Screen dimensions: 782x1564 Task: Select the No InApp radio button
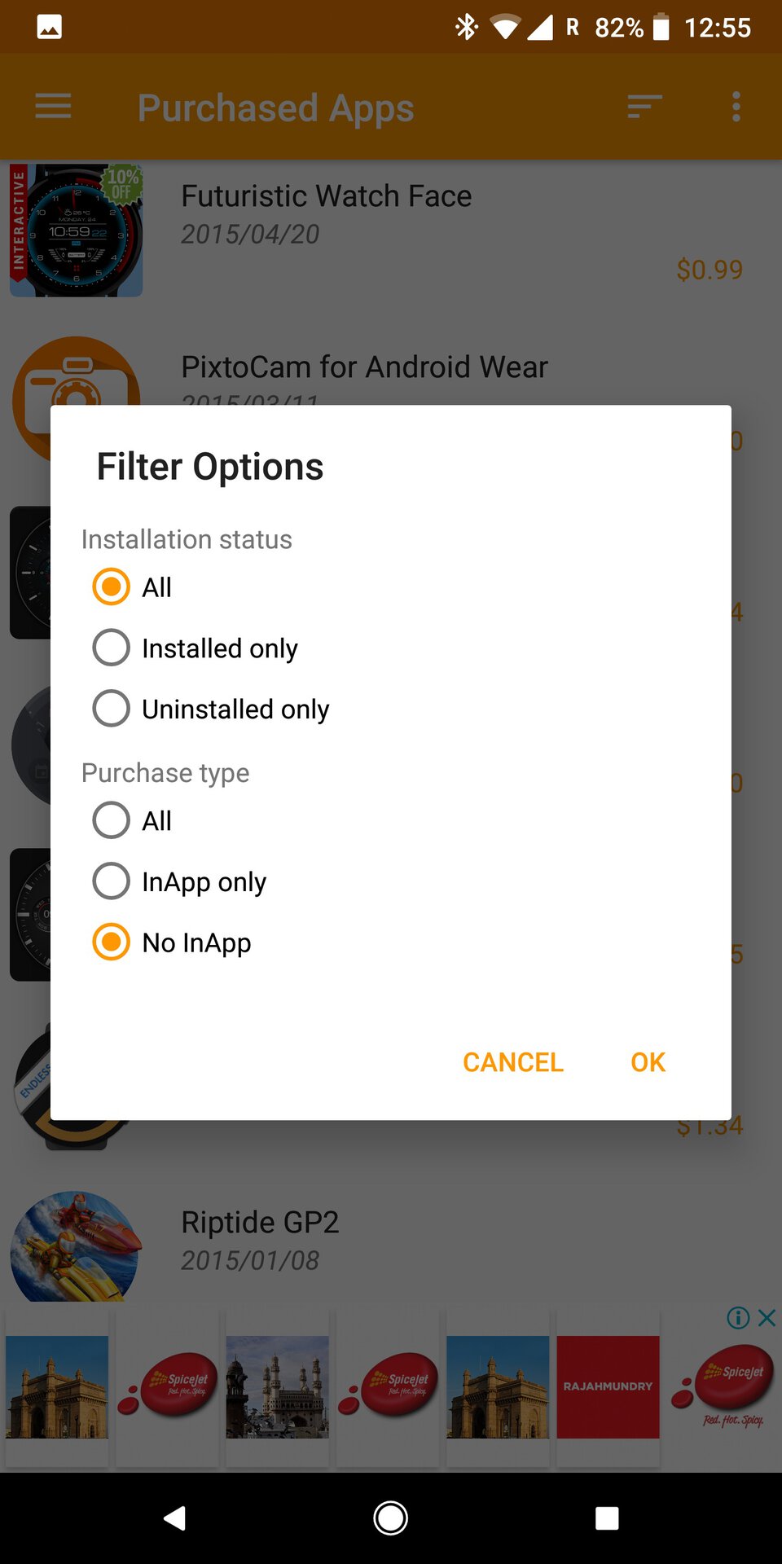click(112, 942)
